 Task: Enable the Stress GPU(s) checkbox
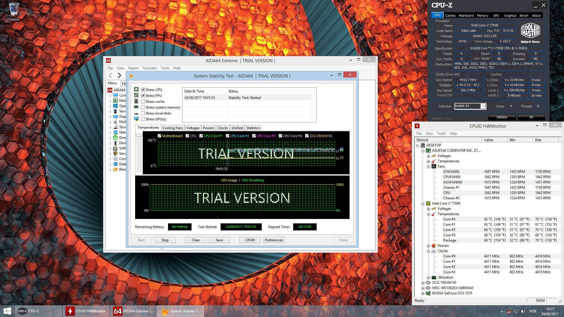pyautogui.click(x=143, y=119)
